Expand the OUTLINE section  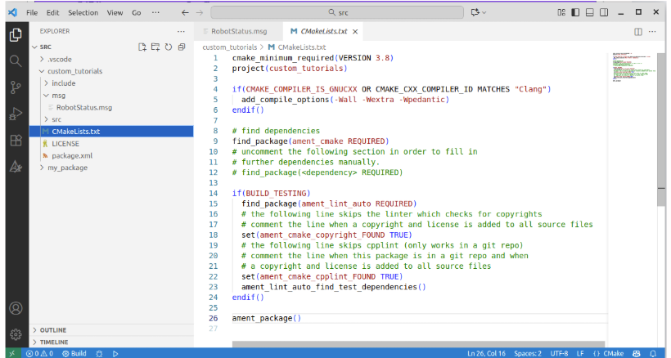tap(53, 330)
